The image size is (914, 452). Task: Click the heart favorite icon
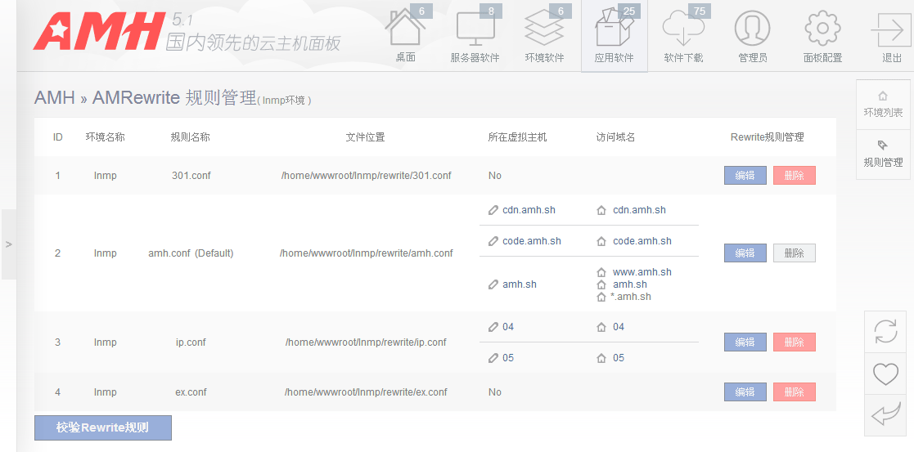coord(885,374)
